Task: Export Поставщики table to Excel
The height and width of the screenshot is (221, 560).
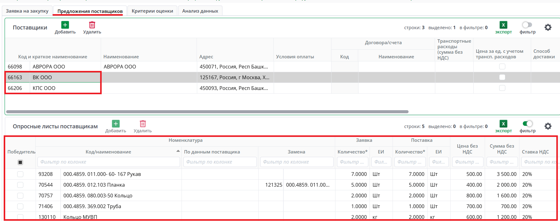Action: pyautogui.click(x=503, y=25)
